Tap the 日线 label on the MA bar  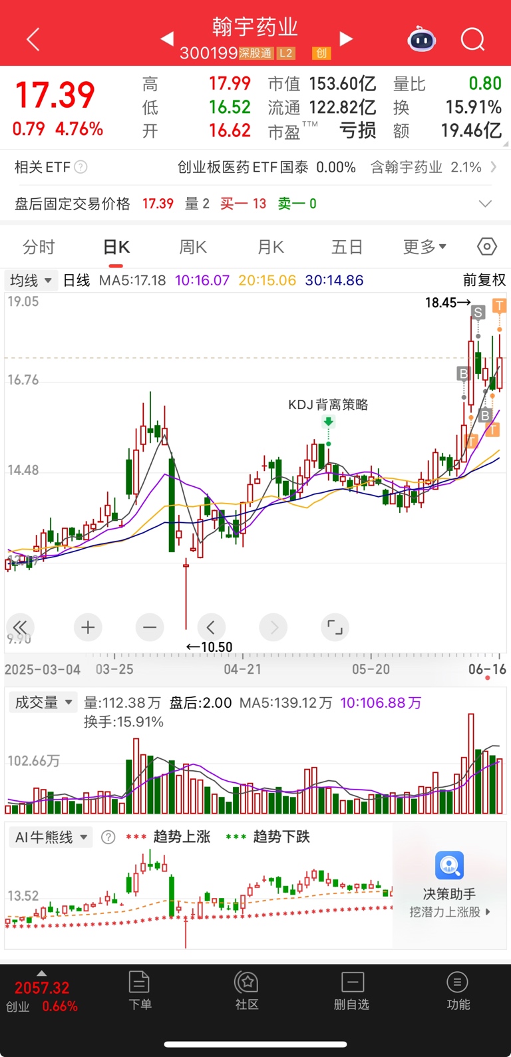(77, 280)
